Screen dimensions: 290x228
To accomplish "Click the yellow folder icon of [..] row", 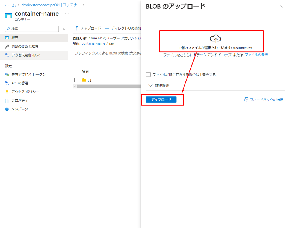I will (84, 80).
